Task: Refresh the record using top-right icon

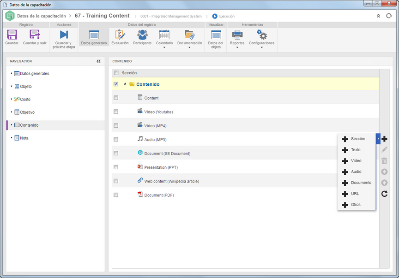Action: pos(389,16)
